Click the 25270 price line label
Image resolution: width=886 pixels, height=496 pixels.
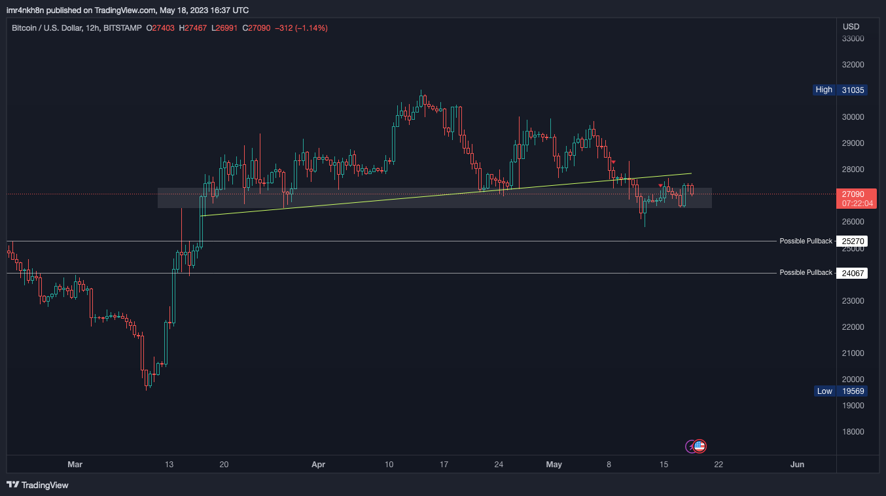[852, 241]
